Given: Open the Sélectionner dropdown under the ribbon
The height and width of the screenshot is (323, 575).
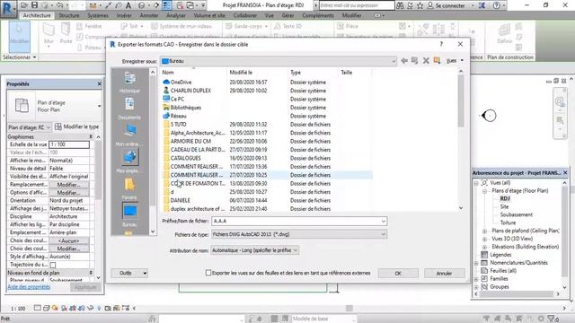Looking at the screenshot, I should pos(19,57).
